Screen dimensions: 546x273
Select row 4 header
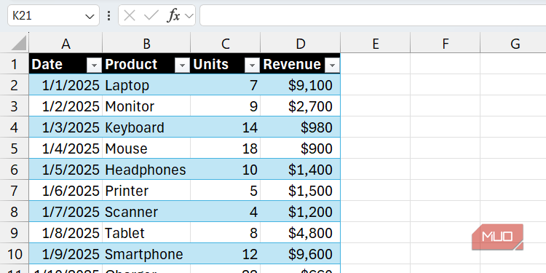(x=15, y=127)
